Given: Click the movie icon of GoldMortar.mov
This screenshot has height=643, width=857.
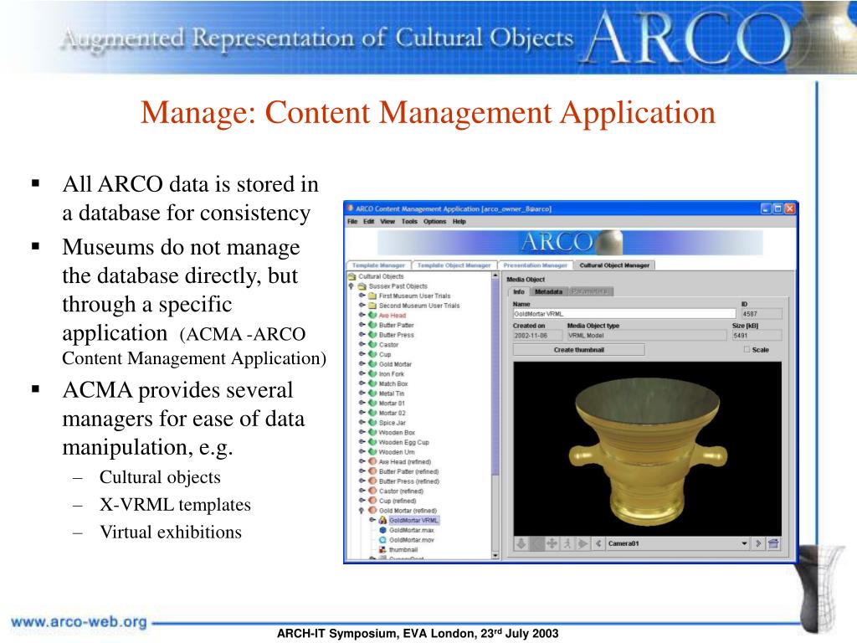Looking at the screenshot, I should [382, 540].
